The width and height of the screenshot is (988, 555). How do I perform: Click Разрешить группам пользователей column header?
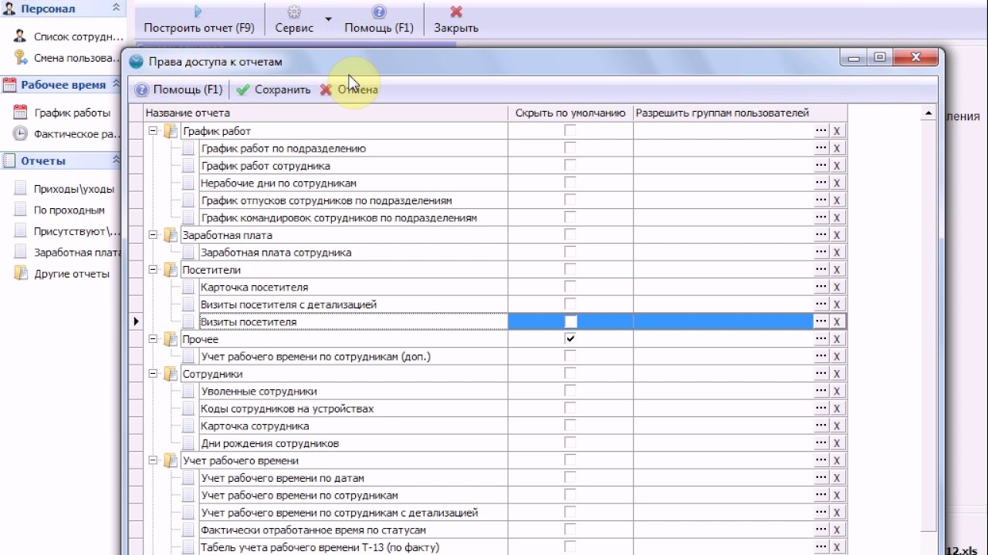click(739, 113)
